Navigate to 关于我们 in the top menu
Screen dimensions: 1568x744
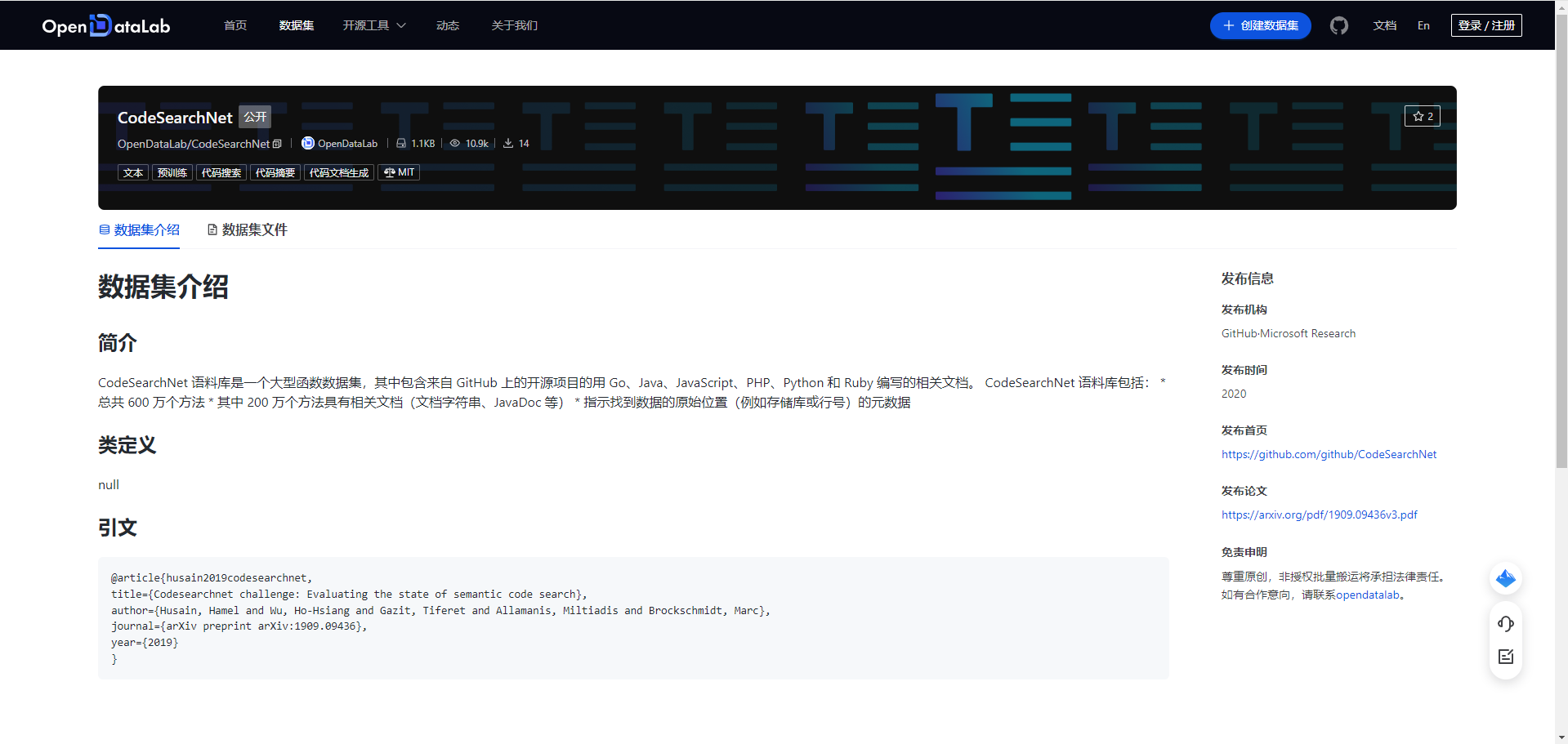coord(514,25)
